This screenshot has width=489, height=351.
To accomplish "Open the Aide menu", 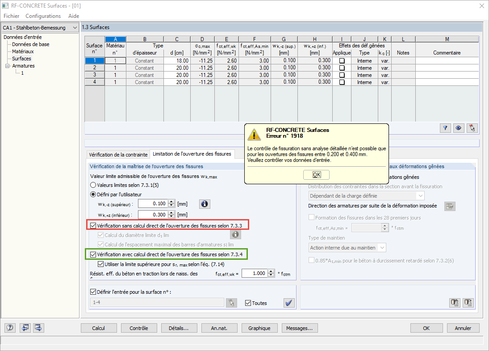I will 74,16.
